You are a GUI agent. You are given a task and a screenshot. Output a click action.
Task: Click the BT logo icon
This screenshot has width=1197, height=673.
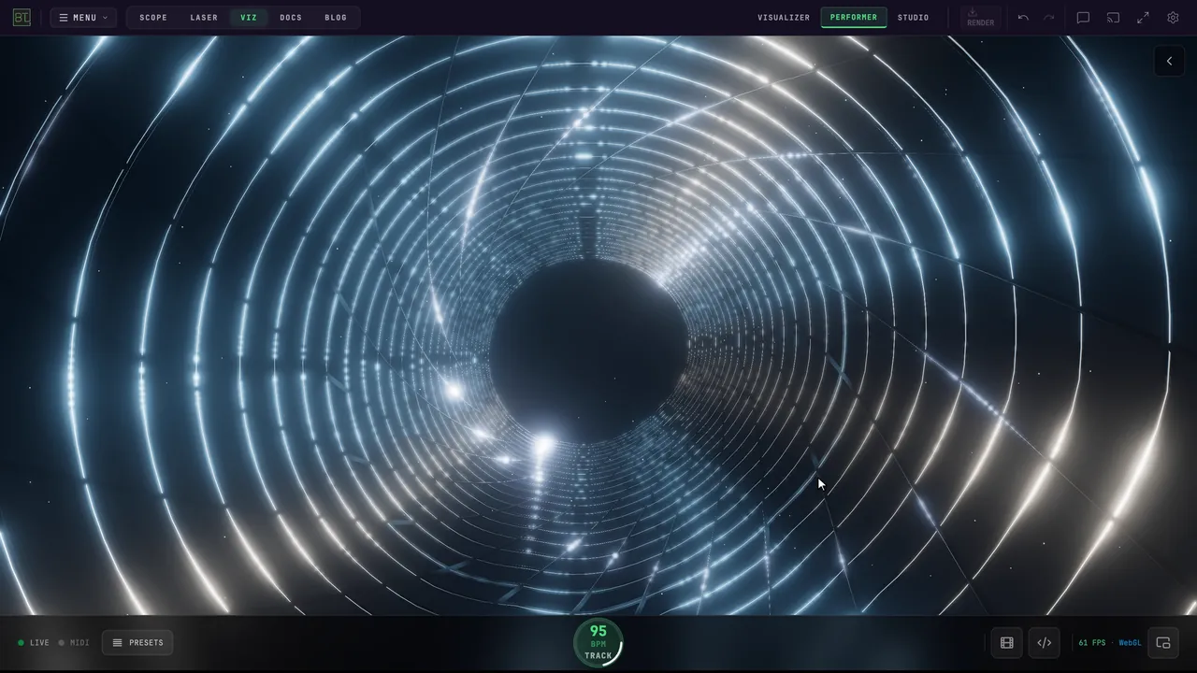(22, 18)
